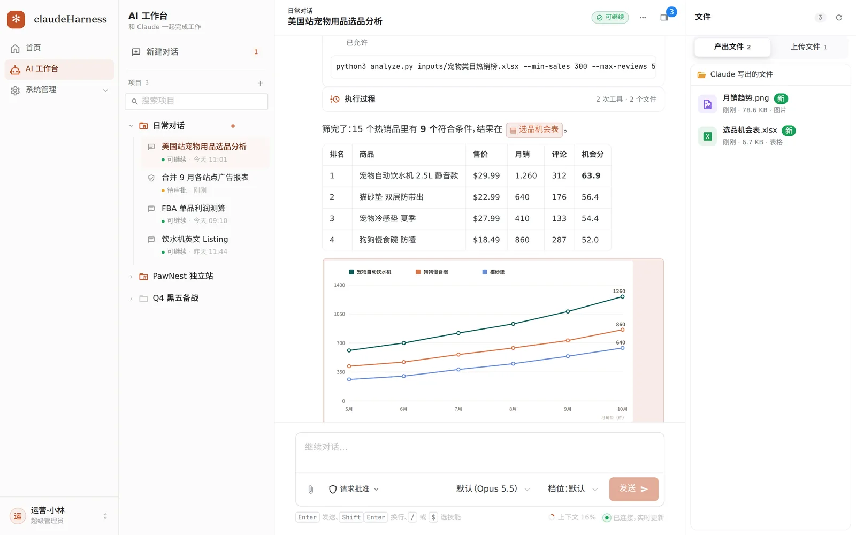Open the 默认 (Opus 5.5) model dropdown

click(493, 489)
